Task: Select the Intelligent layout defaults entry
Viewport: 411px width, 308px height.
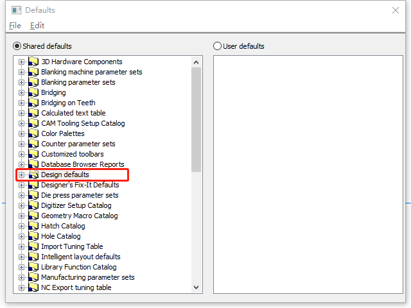Action: click(81, 257)
